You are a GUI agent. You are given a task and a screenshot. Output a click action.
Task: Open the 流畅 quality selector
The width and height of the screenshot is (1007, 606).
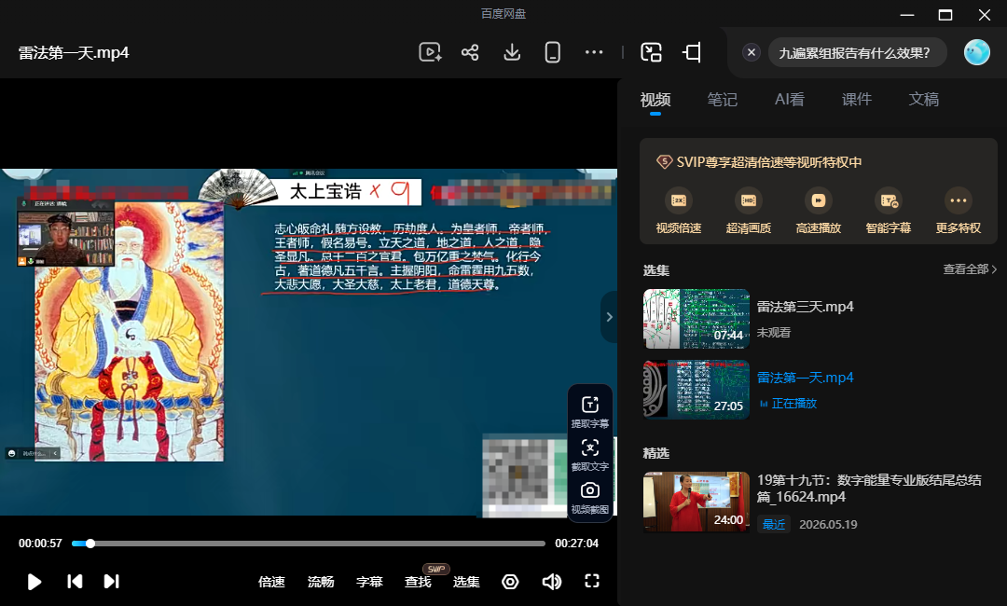[321, 582]
